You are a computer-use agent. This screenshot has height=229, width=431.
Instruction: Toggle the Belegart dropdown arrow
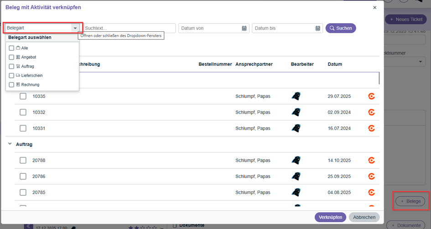coord(75,28)
